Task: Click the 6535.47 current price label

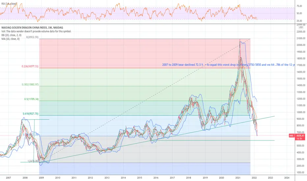Action: [x=300, y=136]
